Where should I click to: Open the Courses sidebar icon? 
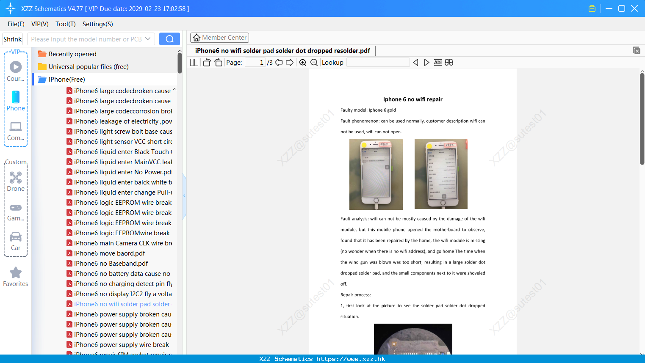click(16, 71)
